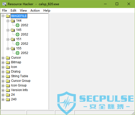Collapse the 144 subfolder node
This screenshot has width=135, height=115.
8,21
